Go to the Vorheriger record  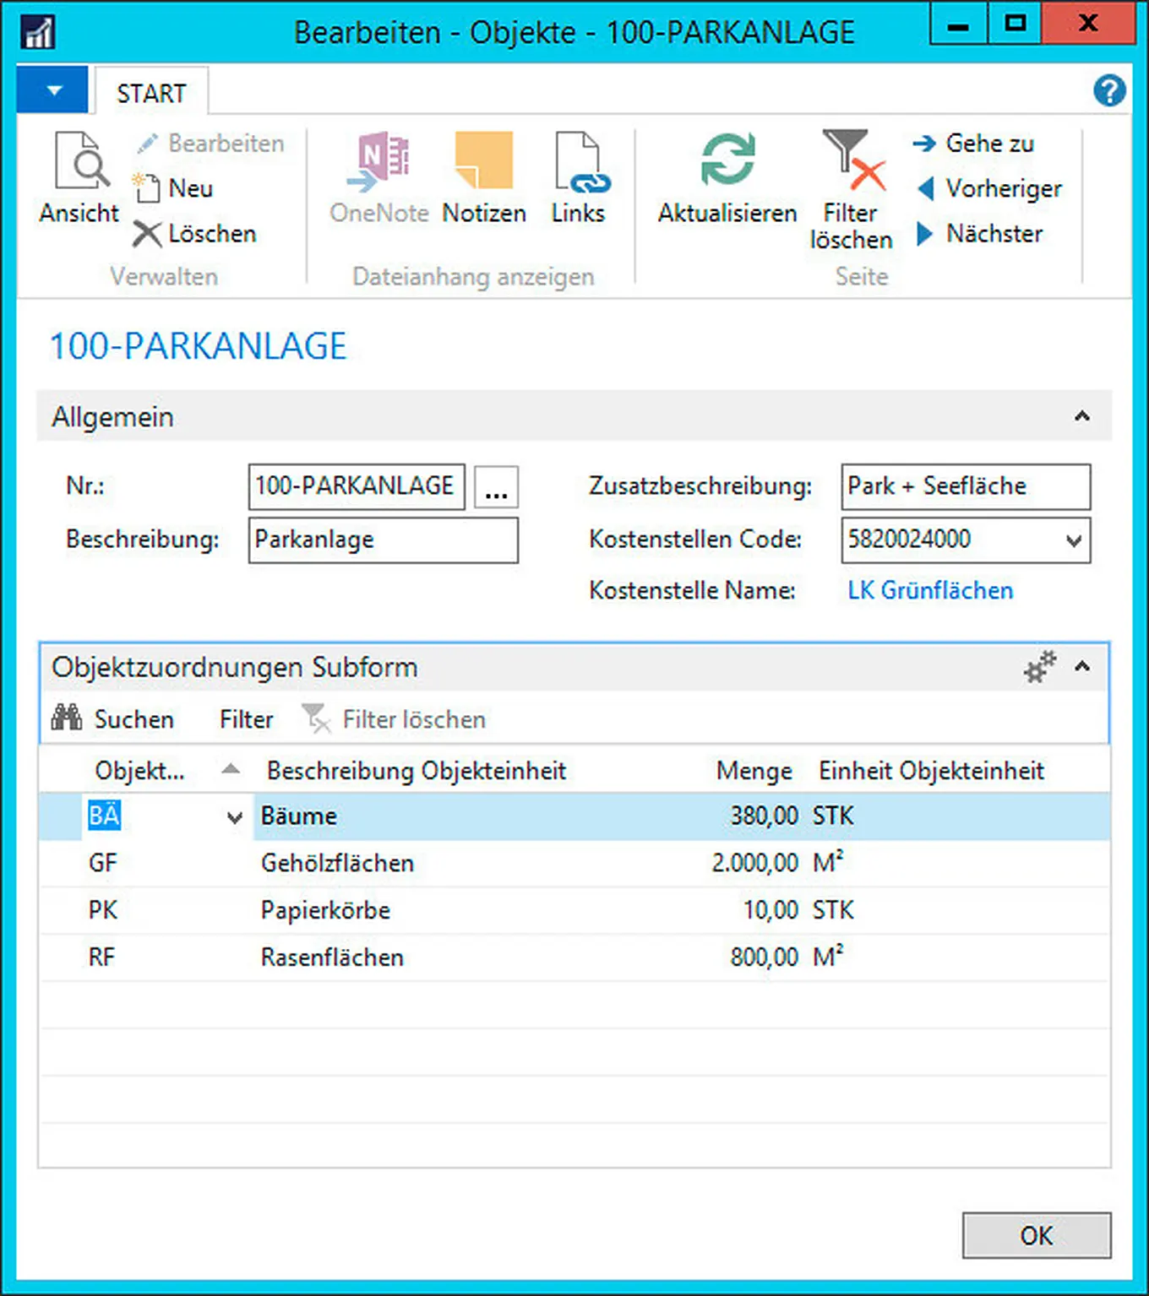pyautogui.click(x=990, y=188)
